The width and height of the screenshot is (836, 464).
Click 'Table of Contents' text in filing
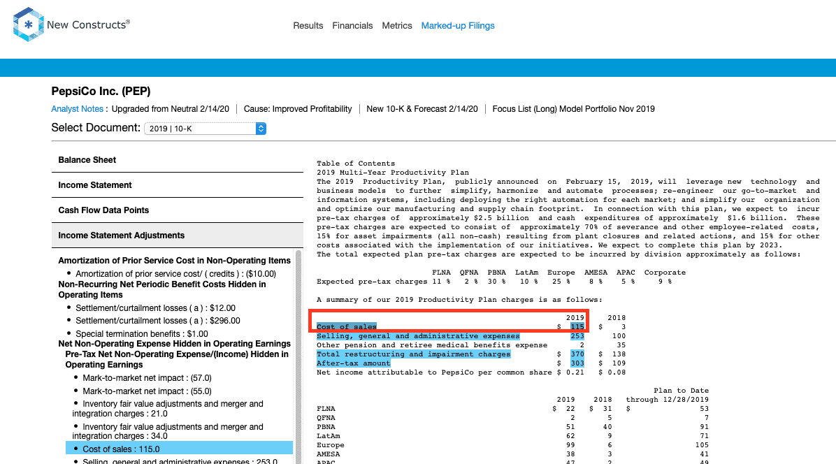(x=356, y=164)
